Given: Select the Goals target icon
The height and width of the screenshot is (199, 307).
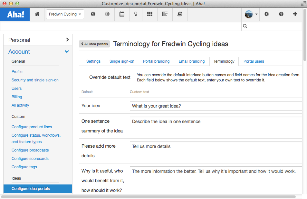Looking at the screenshot, I should point(107,14).
